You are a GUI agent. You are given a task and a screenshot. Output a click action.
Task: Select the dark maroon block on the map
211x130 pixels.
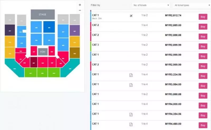point(34,62)
